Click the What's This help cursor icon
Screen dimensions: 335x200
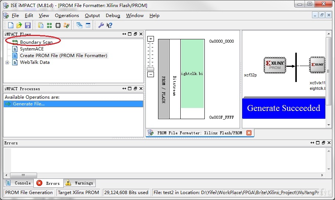click(x=109, y=25)
